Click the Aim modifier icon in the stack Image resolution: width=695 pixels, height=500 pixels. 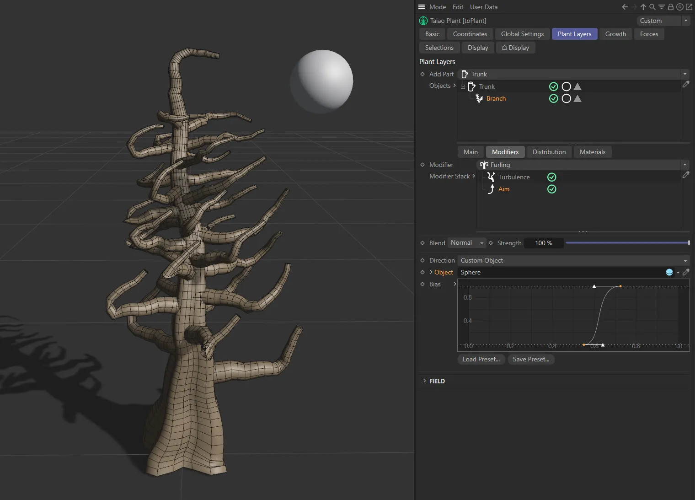coord(491,189)
